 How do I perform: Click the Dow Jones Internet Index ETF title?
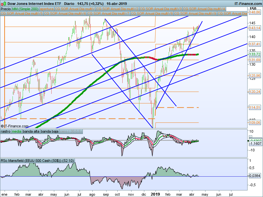pos(34,4)
